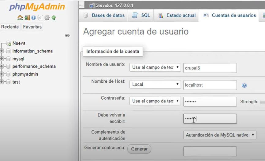Image resolution: width=265 pixels, height=161 pixels.
Task: Click the server icon next to Servidor
Action: coord(92,6)
